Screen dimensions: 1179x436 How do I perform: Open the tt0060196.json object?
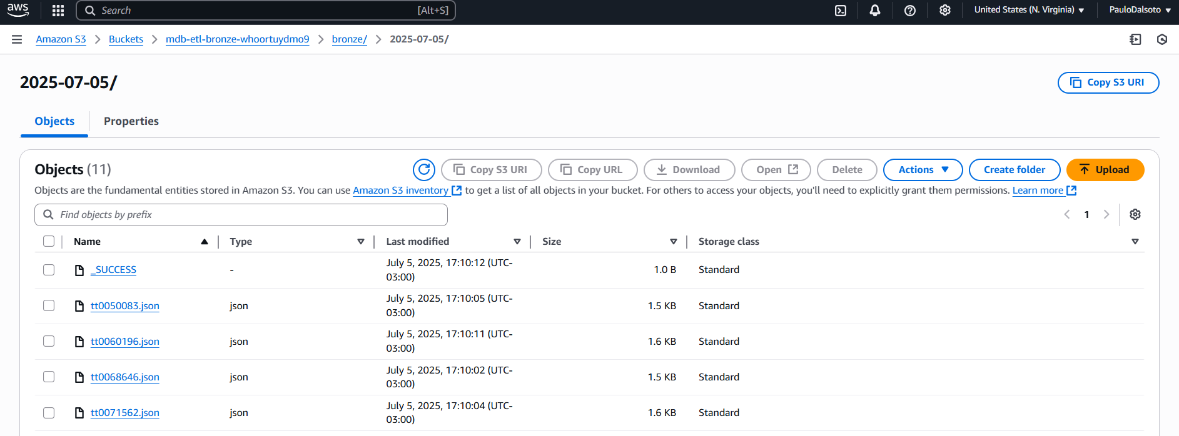pos(125,341)
